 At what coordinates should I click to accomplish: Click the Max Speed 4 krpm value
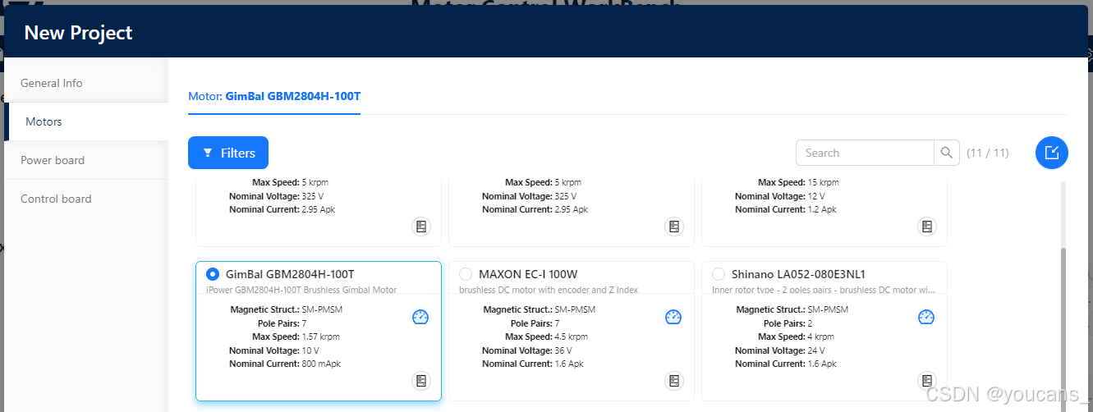(820, 336)
